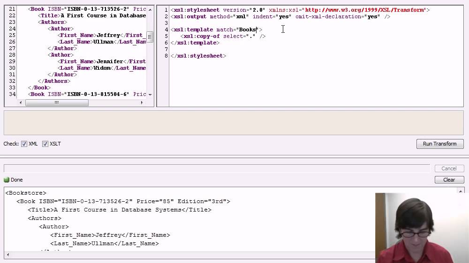Click the <Authors> opening tag on line 23
This screenshot has height=263, width=469.
(x=53, y=22)
